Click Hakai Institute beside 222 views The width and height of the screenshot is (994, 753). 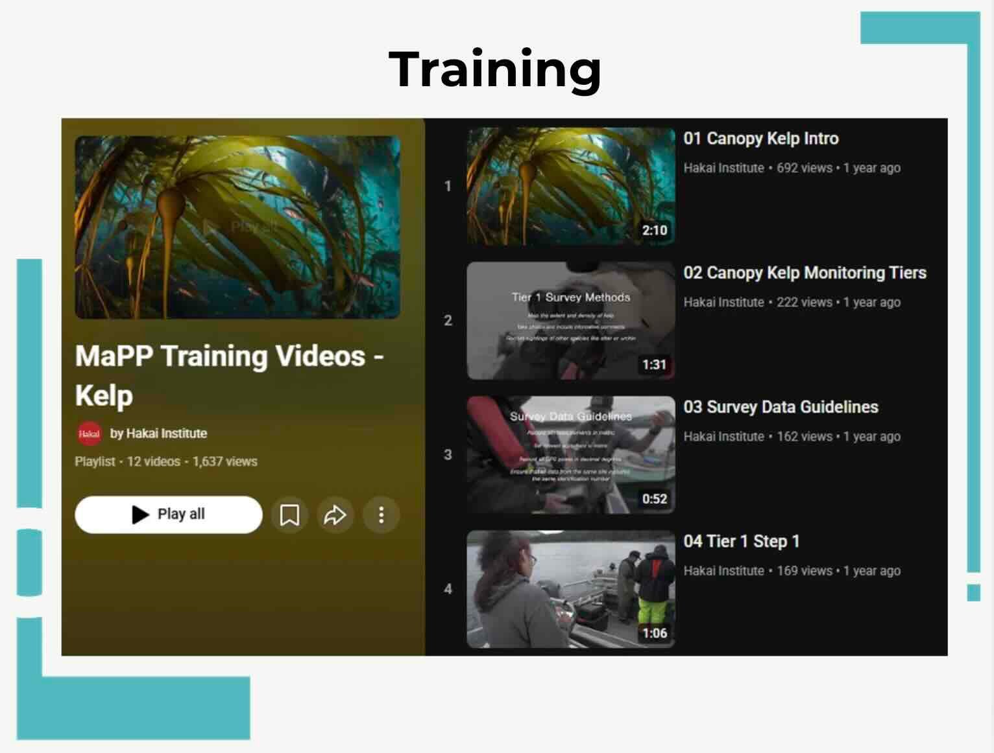(x=724, y=302)
